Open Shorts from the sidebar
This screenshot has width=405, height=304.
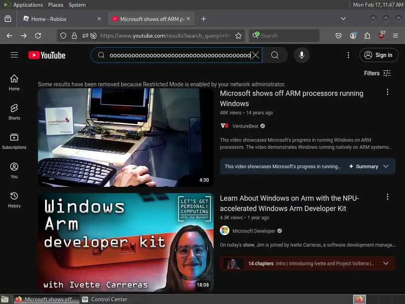point(14,112)
